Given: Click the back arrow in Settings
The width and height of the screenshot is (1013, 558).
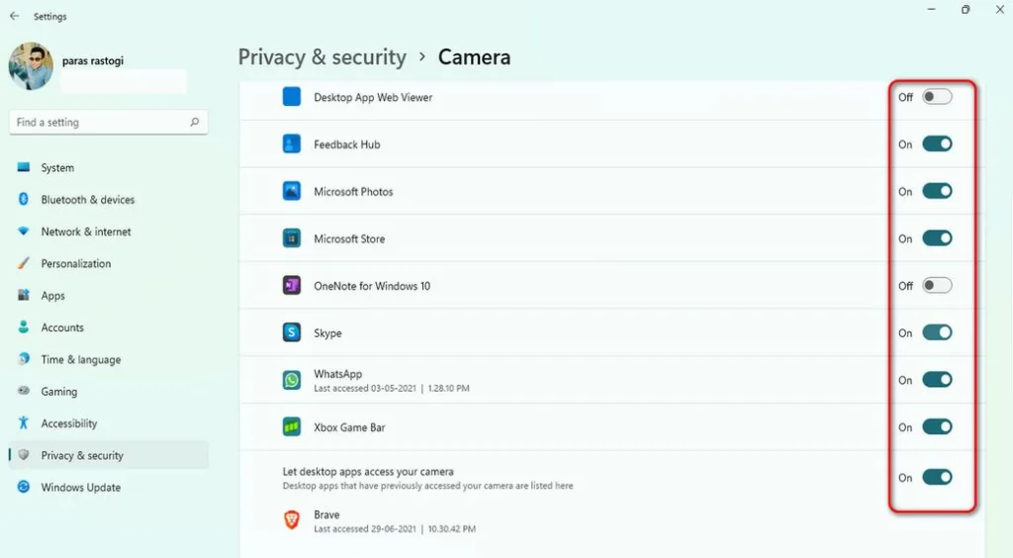Looking at the screenshot, I should (x=14, y=16).
